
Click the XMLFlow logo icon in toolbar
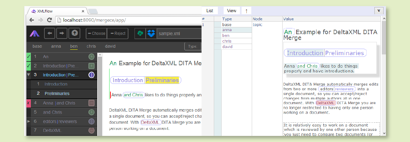pos(35,33)
